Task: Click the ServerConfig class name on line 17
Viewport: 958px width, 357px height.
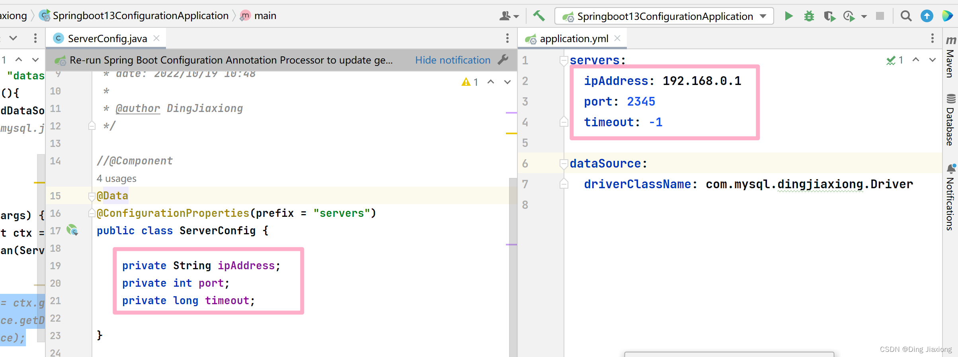Action: [x=217, y=231]
